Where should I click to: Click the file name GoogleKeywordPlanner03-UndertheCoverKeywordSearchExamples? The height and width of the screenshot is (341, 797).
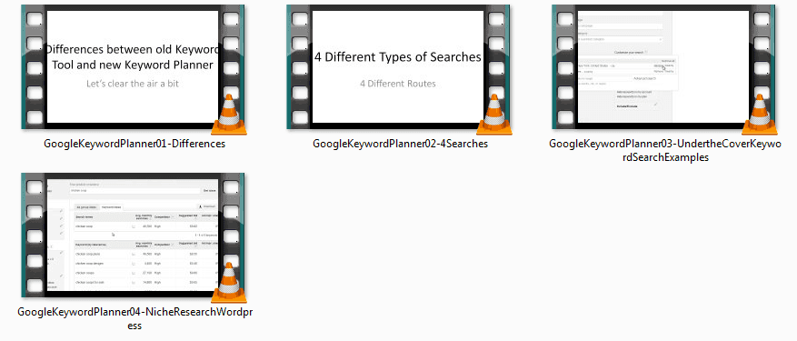tap(665, 151)
